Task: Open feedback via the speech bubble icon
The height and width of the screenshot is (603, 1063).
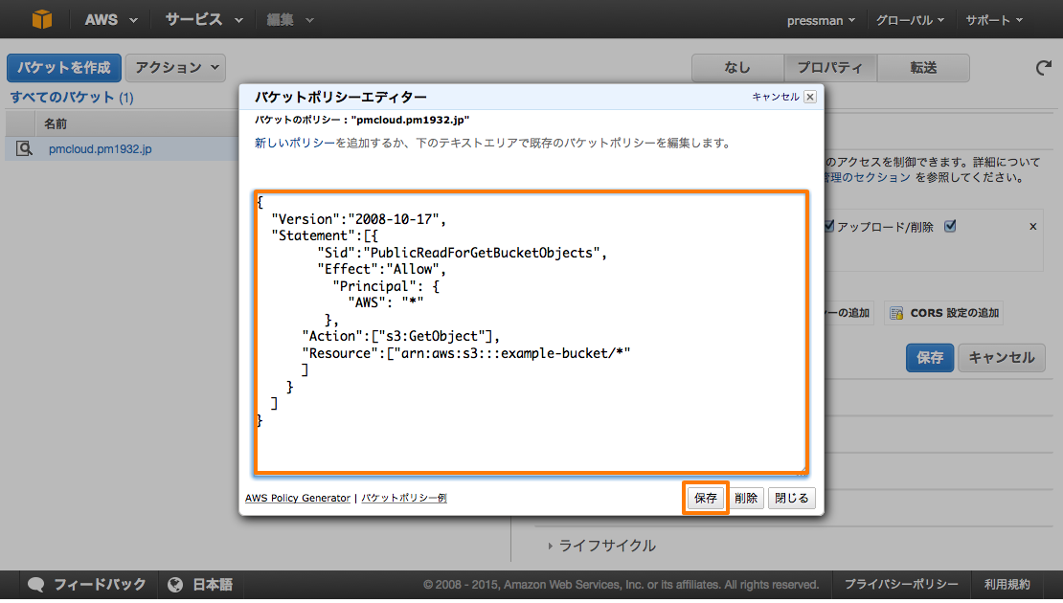Action: [35, 583]
